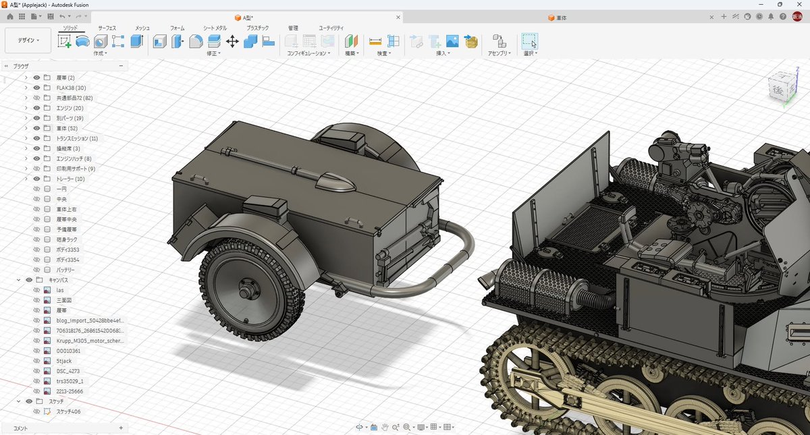Hide the 車体 (52) folder
Screen dimensions: 810x435
(x=36, y=128)
